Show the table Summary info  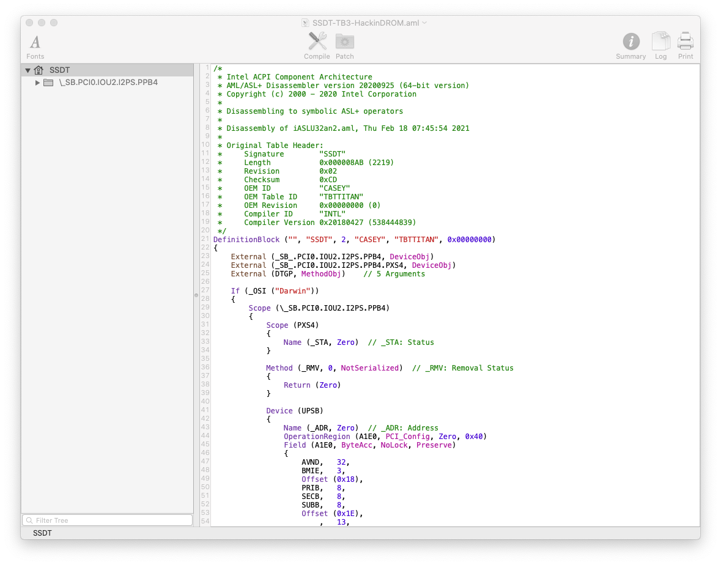pyautogui.click(x=630, y=42)
